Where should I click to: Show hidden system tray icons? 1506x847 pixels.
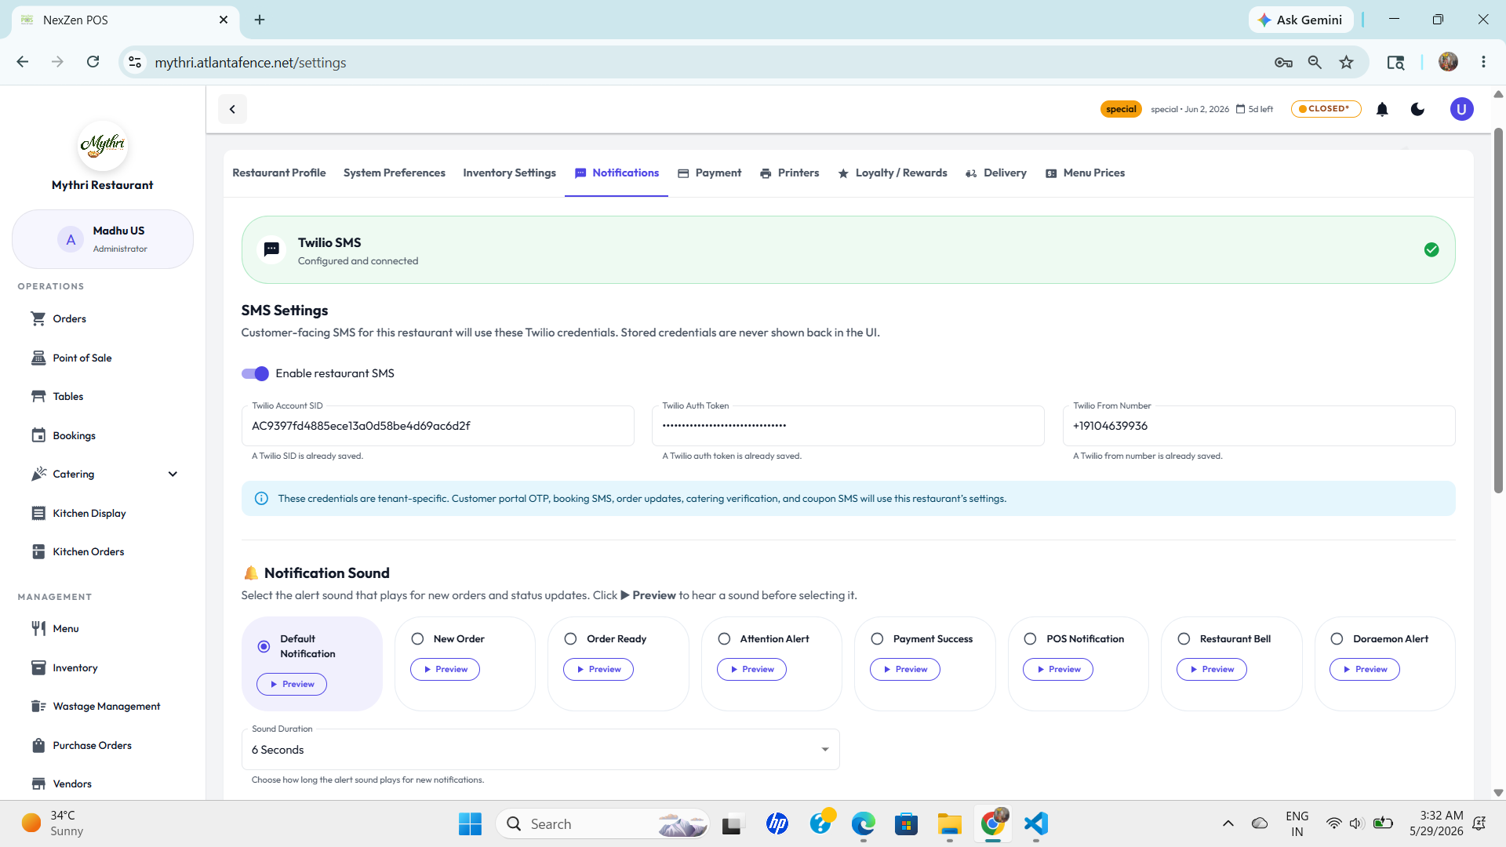point(1228,823)
